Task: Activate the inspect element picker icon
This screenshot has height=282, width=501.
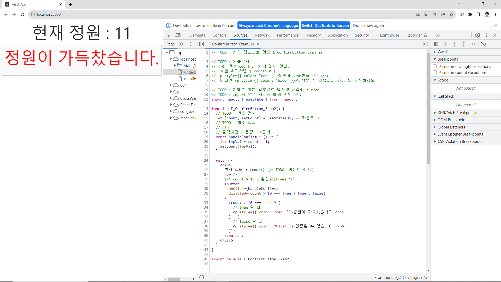Action: point(169,35)
